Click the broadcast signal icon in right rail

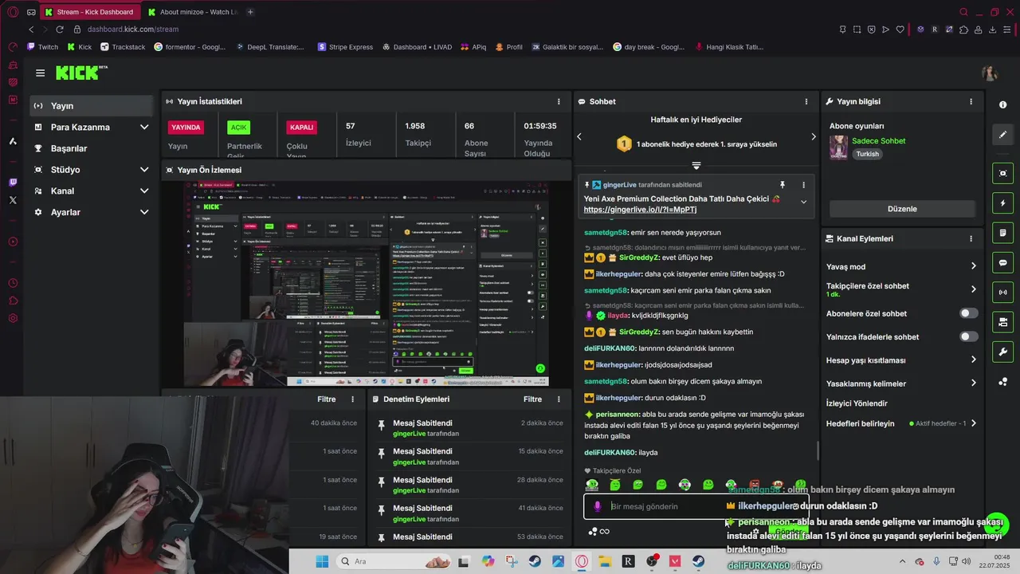[1002, 293]
